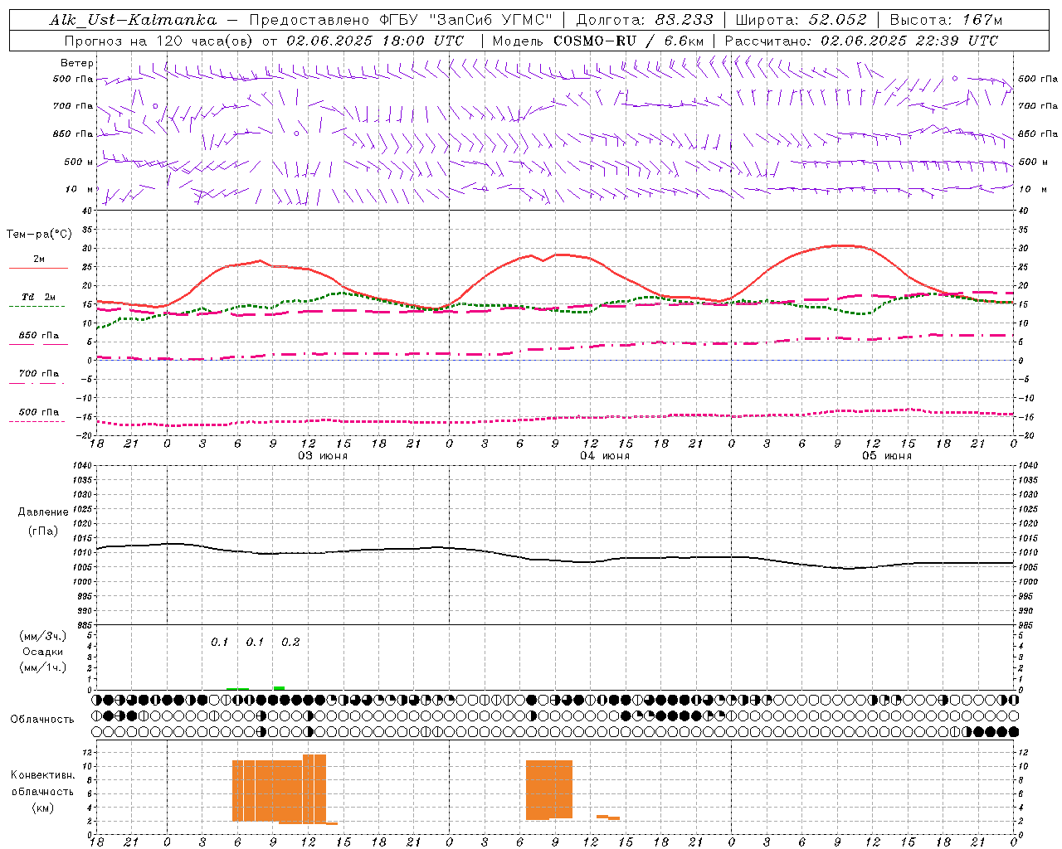Click the 0.2 precipitation value

pos(290,642)
